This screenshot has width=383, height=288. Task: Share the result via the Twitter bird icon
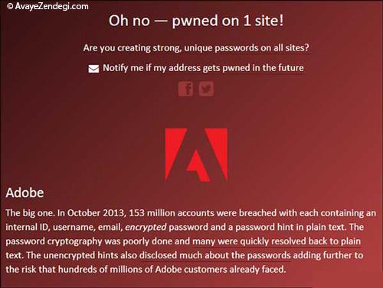coord(206,89)
